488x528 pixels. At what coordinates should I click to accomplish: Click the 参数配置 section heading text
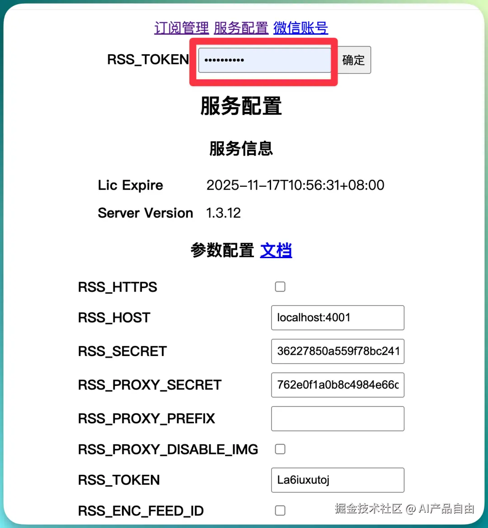coord(222,250)
